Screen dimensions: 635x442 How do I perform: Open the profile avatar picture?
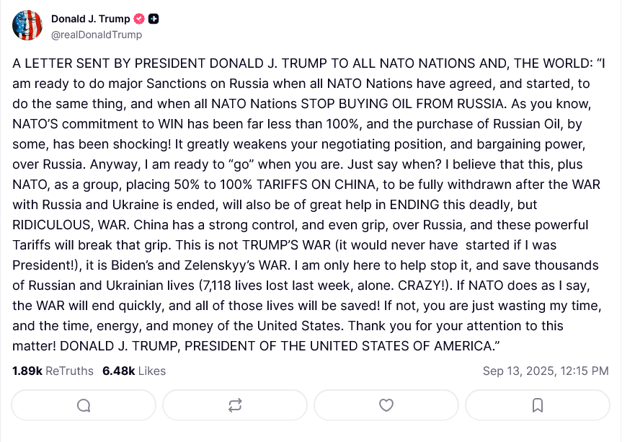27,26
